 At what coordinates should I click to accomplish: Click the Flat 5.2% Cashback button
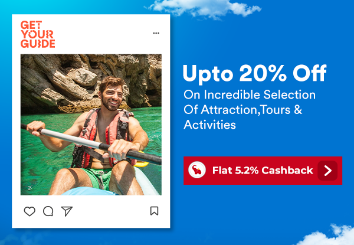(x=263, y=171)
